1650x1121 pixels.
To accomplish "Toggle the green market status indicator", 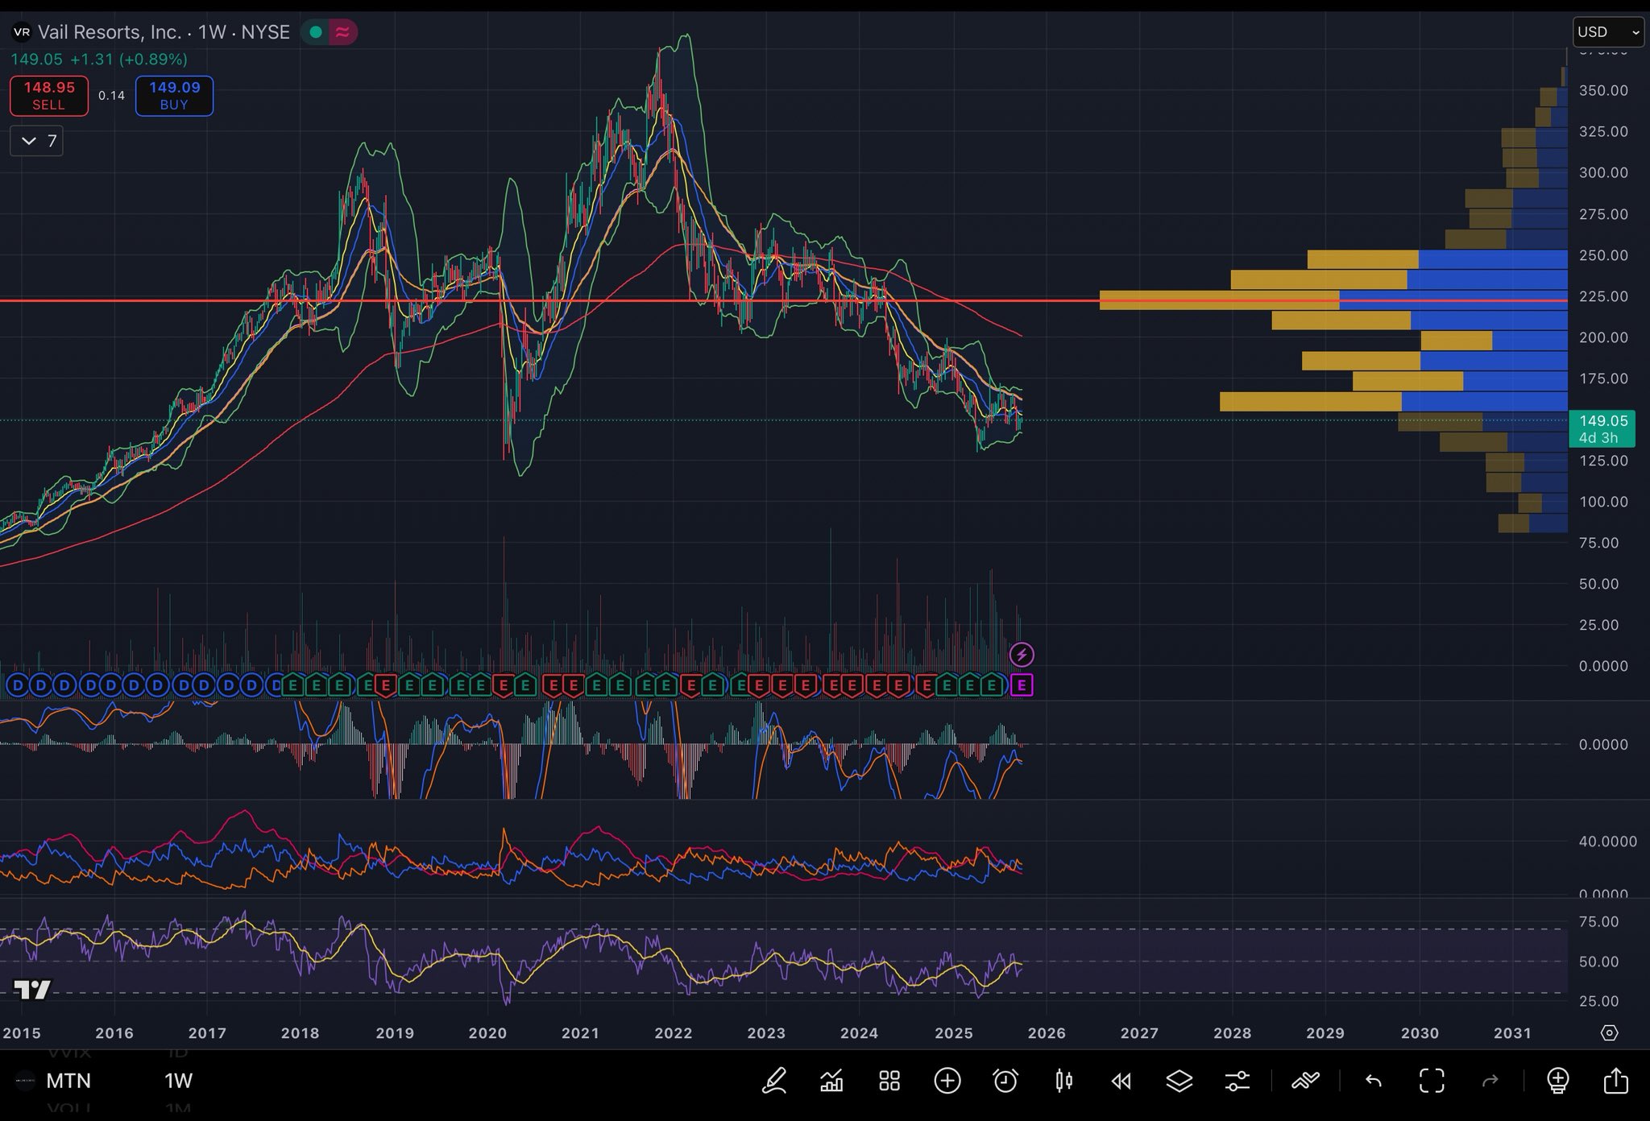I will click(316, 32).
